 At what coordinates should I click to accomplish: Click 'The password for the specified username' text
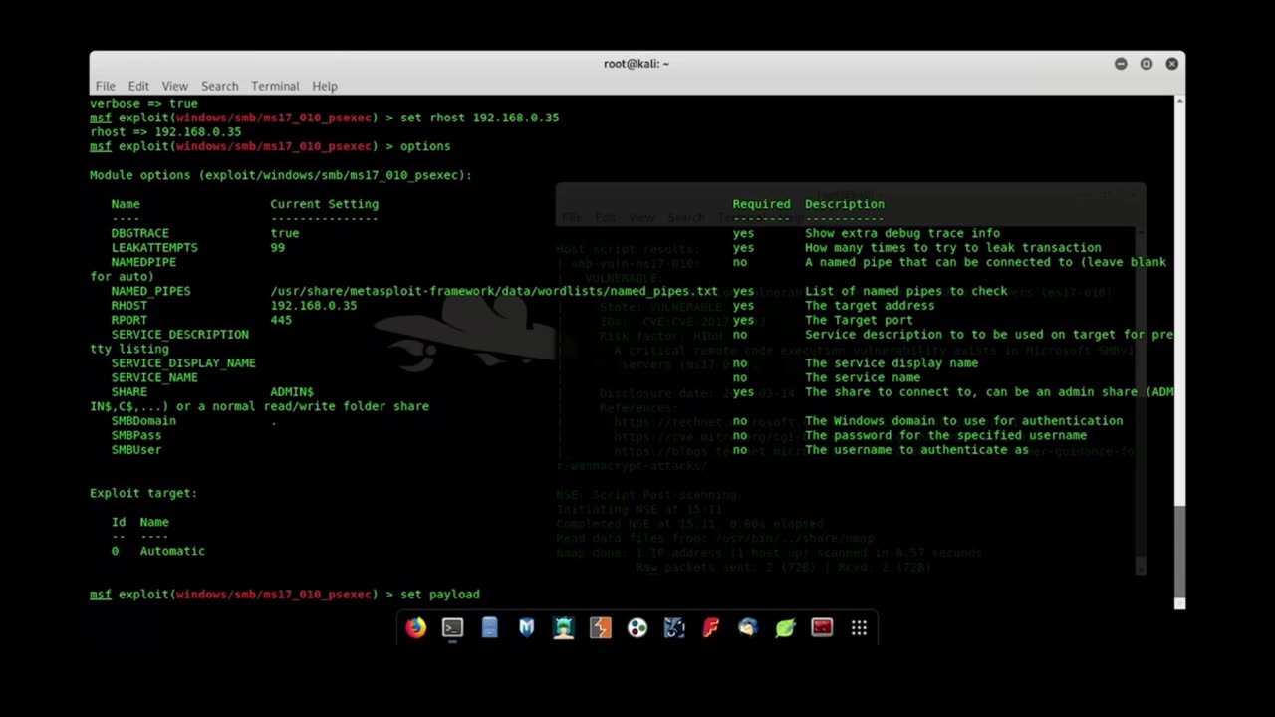945,435
